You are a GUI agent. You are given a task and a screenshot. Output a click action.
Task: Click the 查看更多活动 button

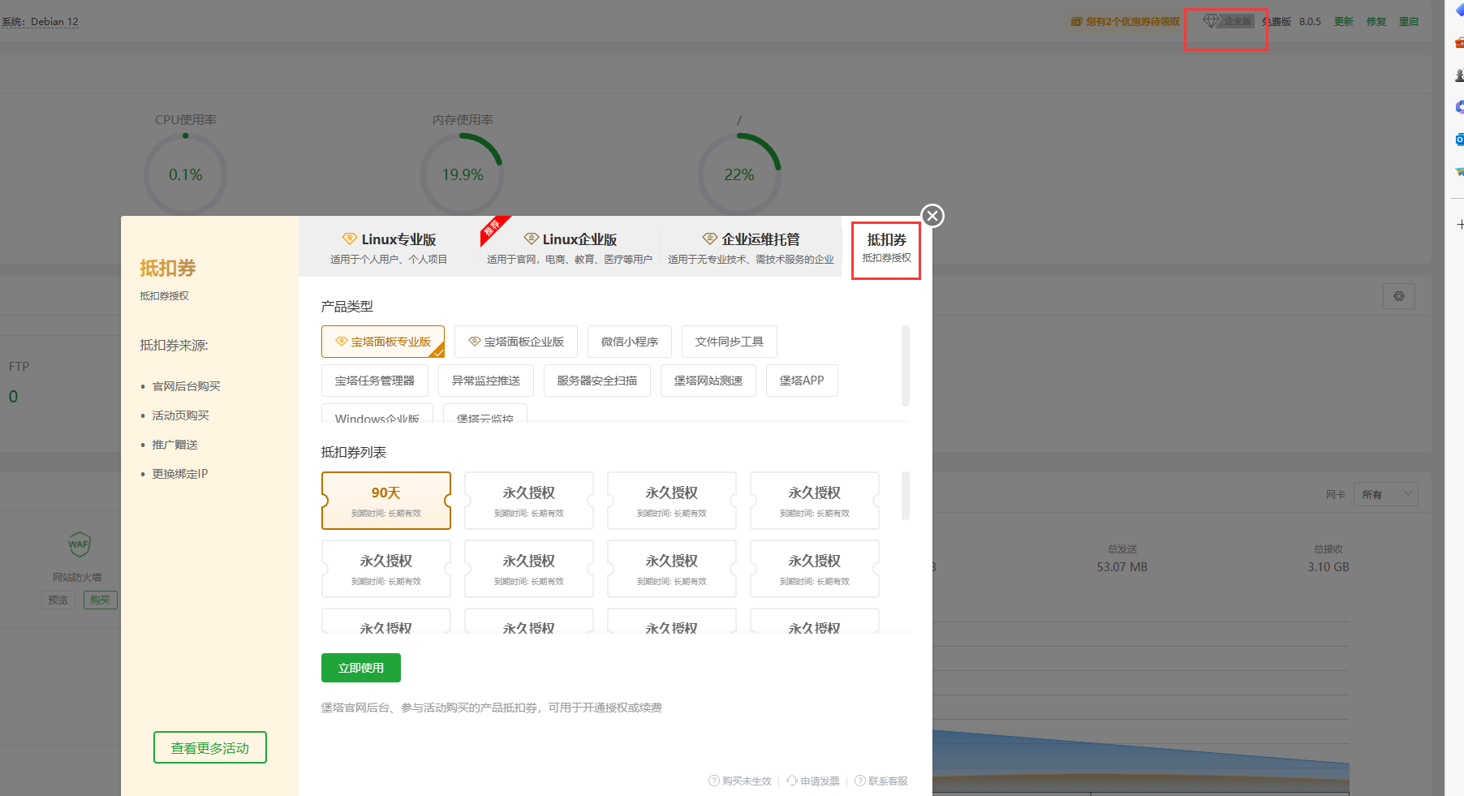tap(210, 747)
